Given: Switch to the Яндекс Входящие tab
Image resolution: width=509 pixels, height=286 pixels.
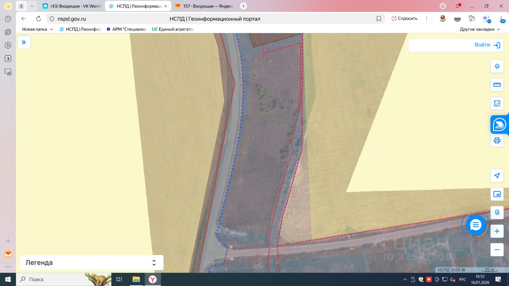Looking at the screenshot, I should (x=204, y=6).
